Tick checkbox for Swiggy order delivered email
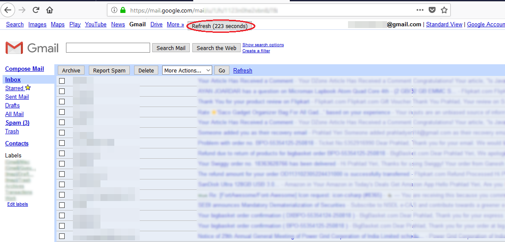This screenshot has height=242, width=505. click(62, 163)
